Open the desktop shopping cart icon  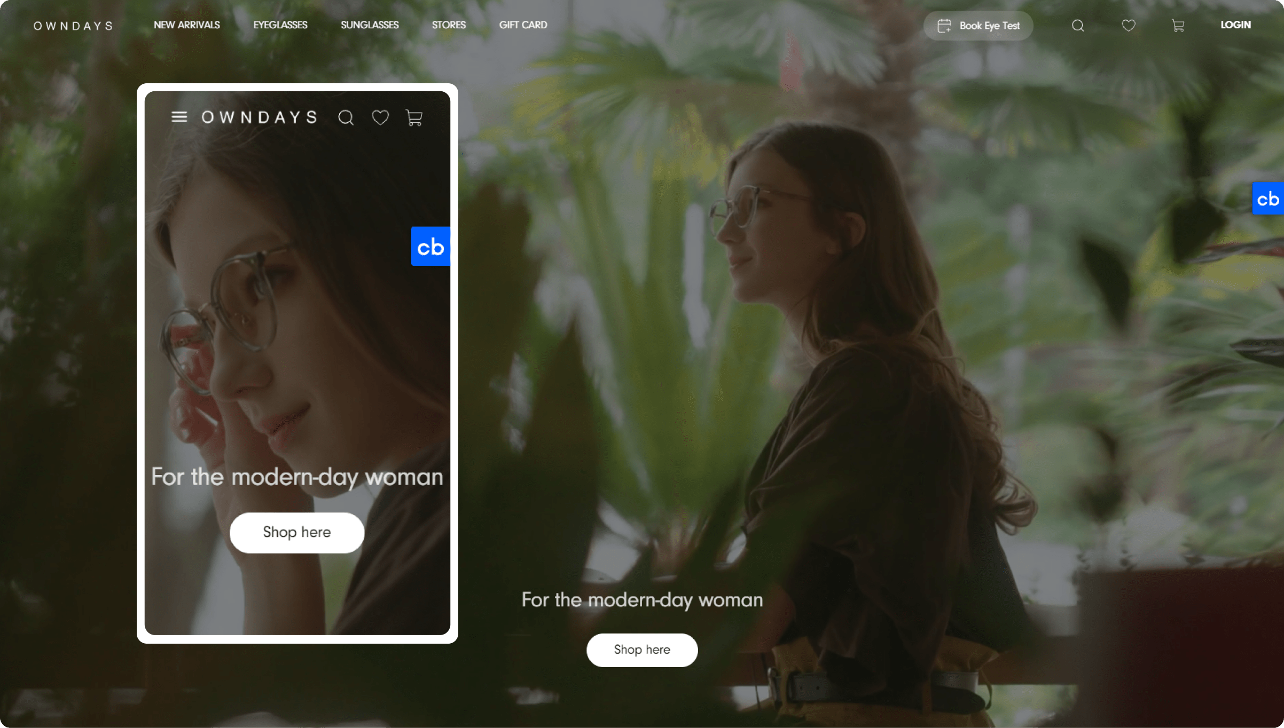(1178, 26)
